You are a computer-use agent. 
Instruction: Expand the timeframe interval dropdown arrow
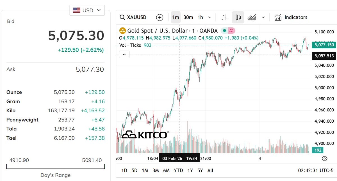pos(210,17)
